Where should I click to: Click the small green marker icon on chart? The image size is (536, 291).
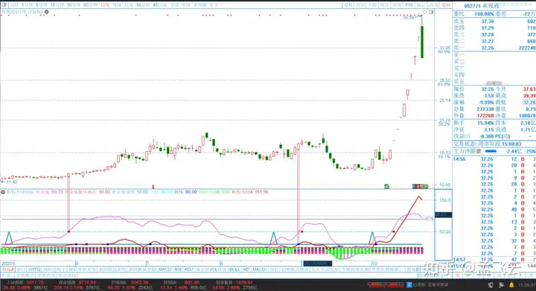pyautogui.click(x=386, y=186)
